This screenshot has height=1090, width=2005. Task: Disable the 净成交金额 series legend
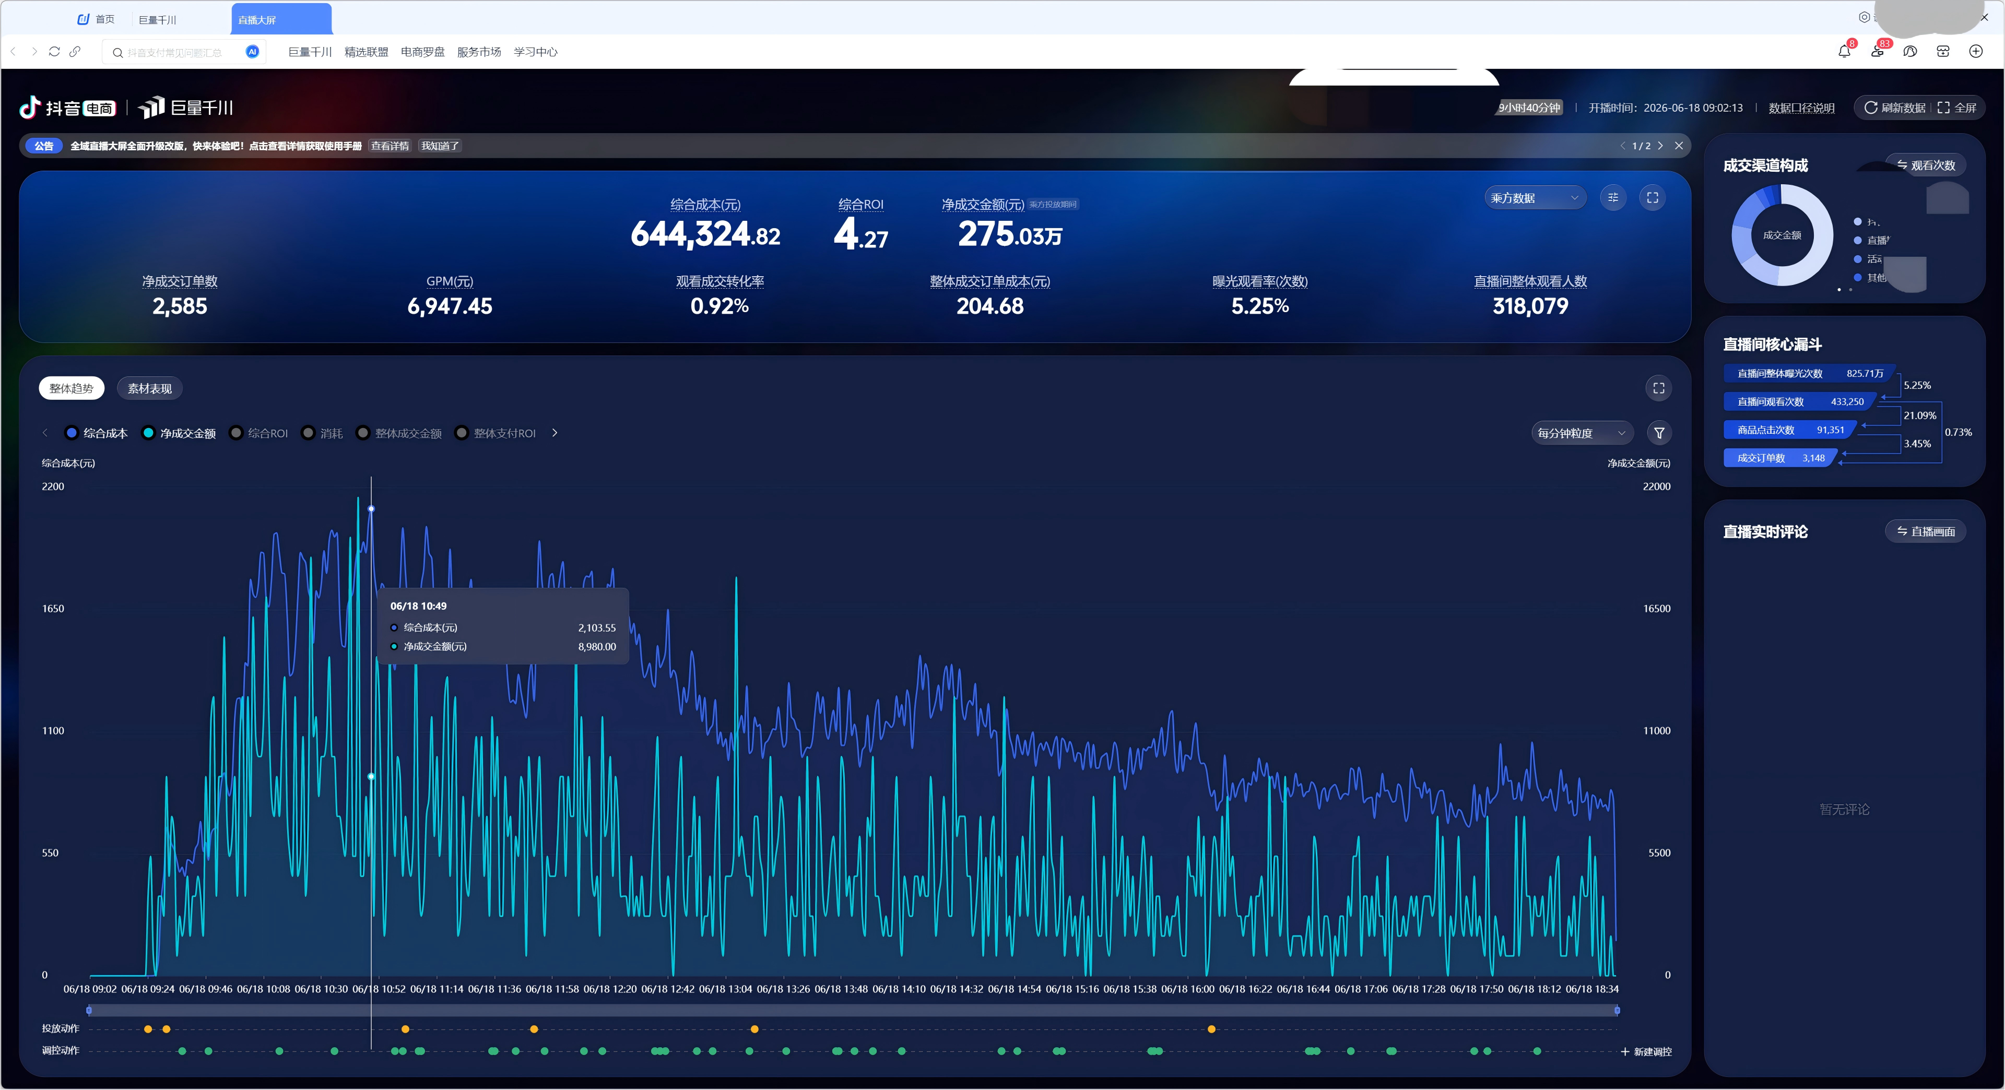(179, 433)
